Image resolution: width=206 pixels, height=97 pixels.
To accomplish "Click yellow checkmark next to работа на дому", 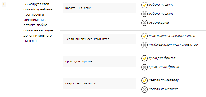I will [x=145, y=5].
